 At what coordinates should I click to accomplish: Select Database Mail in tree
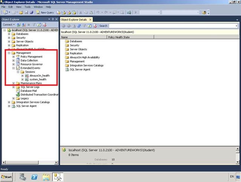(x=29, y=91)
